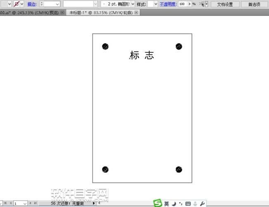The height and width of the screenshot is (207, 269).
Task: Toggle the 英 input language indicator
Action: click(x=167, y=204)
